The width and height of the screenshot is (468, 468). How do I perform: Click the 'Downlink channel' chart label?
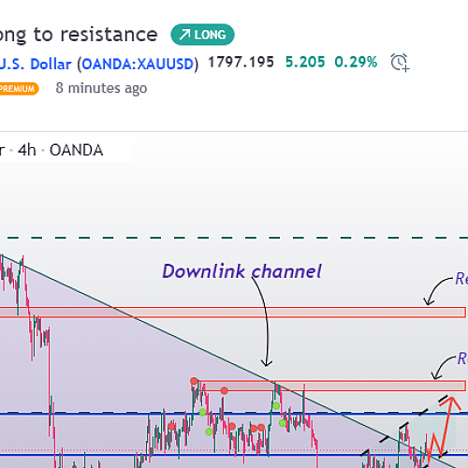coord(241,271)
